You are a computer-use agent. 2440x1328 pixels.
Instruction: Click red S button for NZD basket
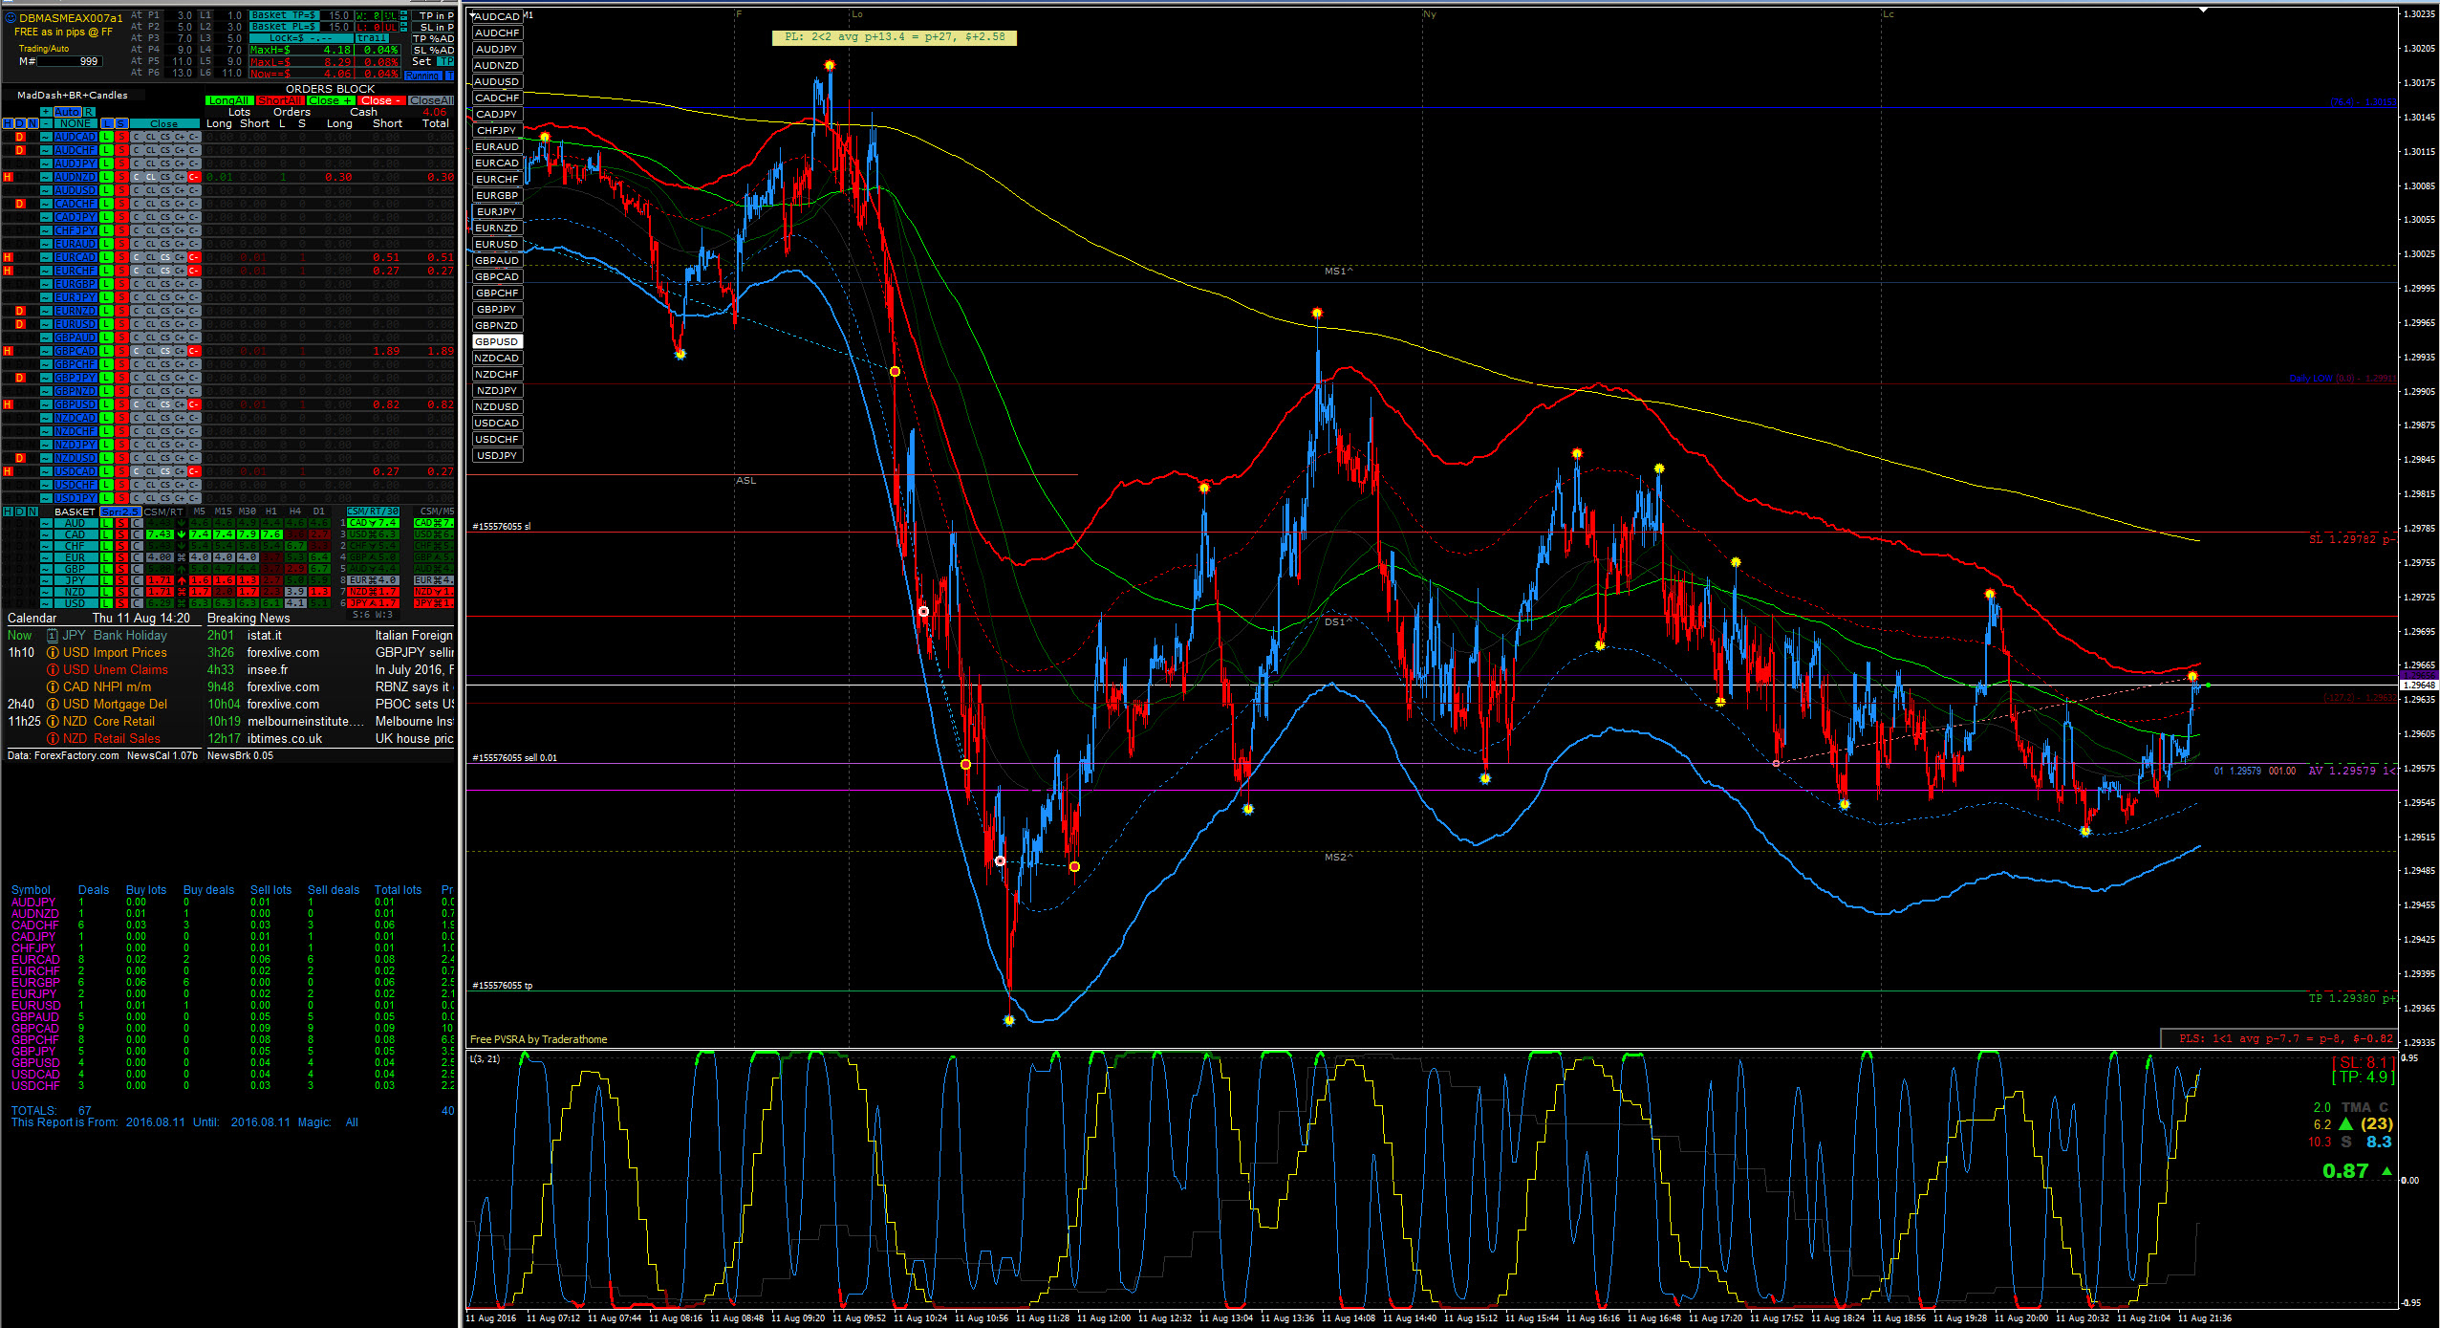[121, 592]
